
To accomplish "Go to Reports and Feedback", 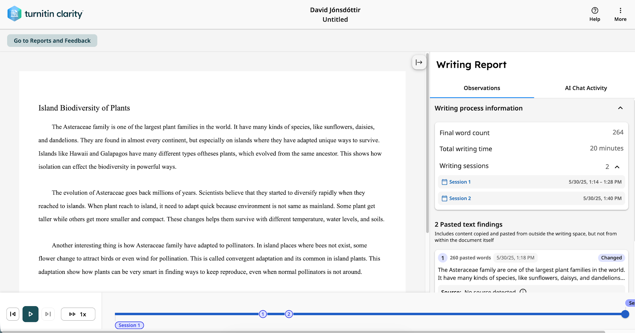I will (52, 41).
